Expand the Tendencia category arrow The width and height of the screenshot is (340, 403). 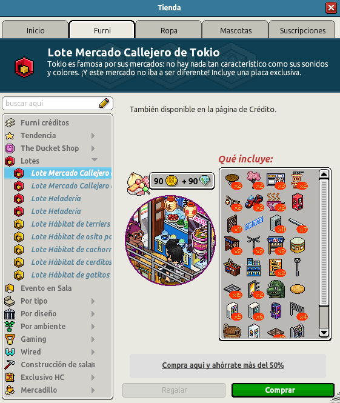(93, 136)
